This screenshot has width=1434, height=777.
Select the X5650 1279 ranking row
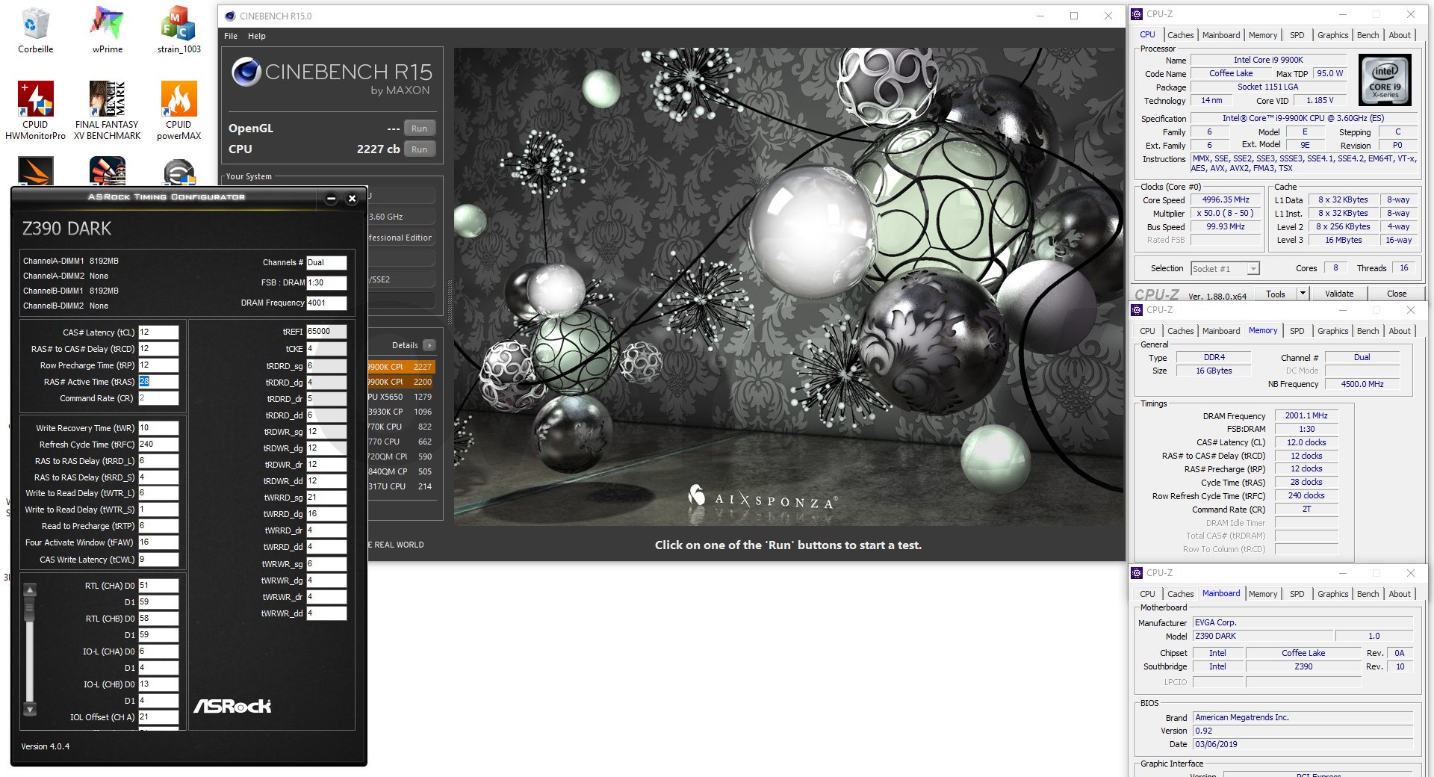401,397
